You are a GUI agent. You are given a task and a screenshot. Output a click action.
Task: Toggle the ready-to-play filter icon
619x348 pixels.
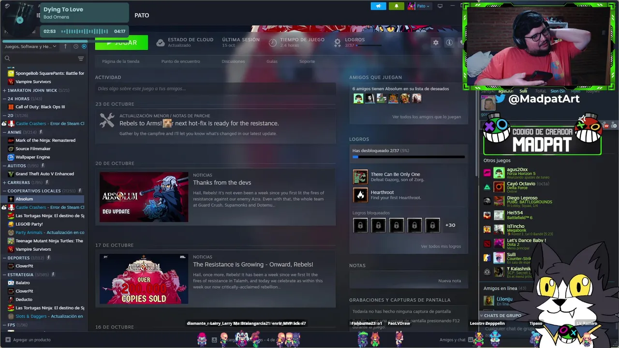click(84, 46)
